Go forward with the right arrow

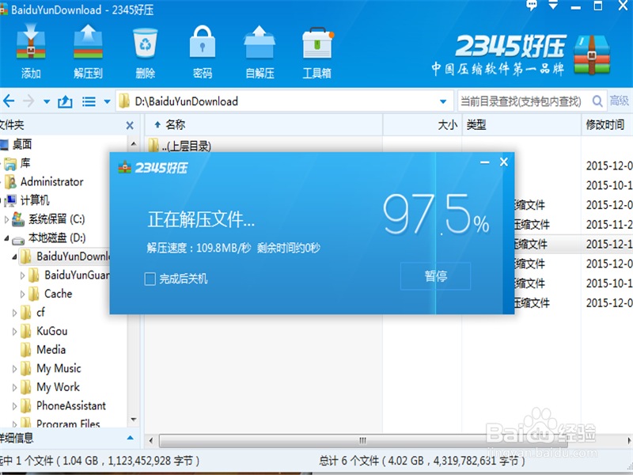(x=28, y=101)
